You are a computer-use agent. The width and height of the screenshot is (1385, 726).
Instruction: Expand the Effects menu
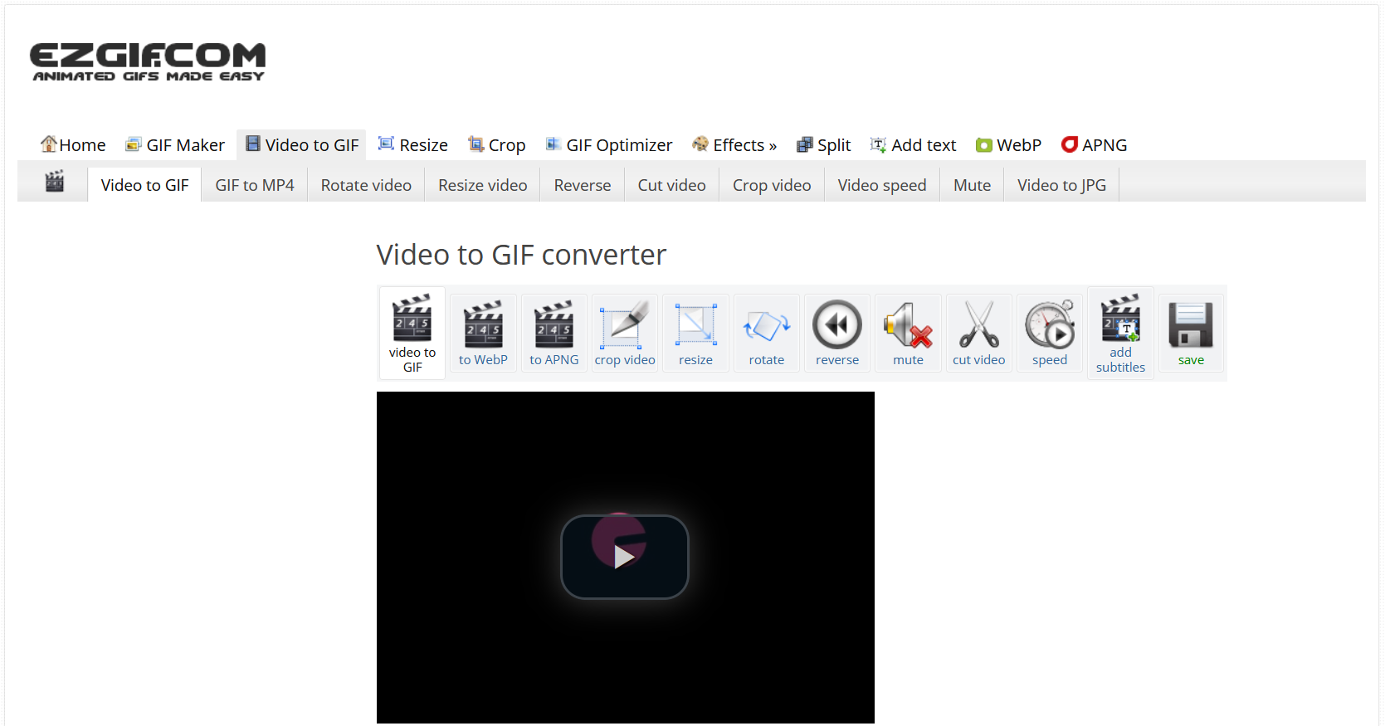point(734,145)
